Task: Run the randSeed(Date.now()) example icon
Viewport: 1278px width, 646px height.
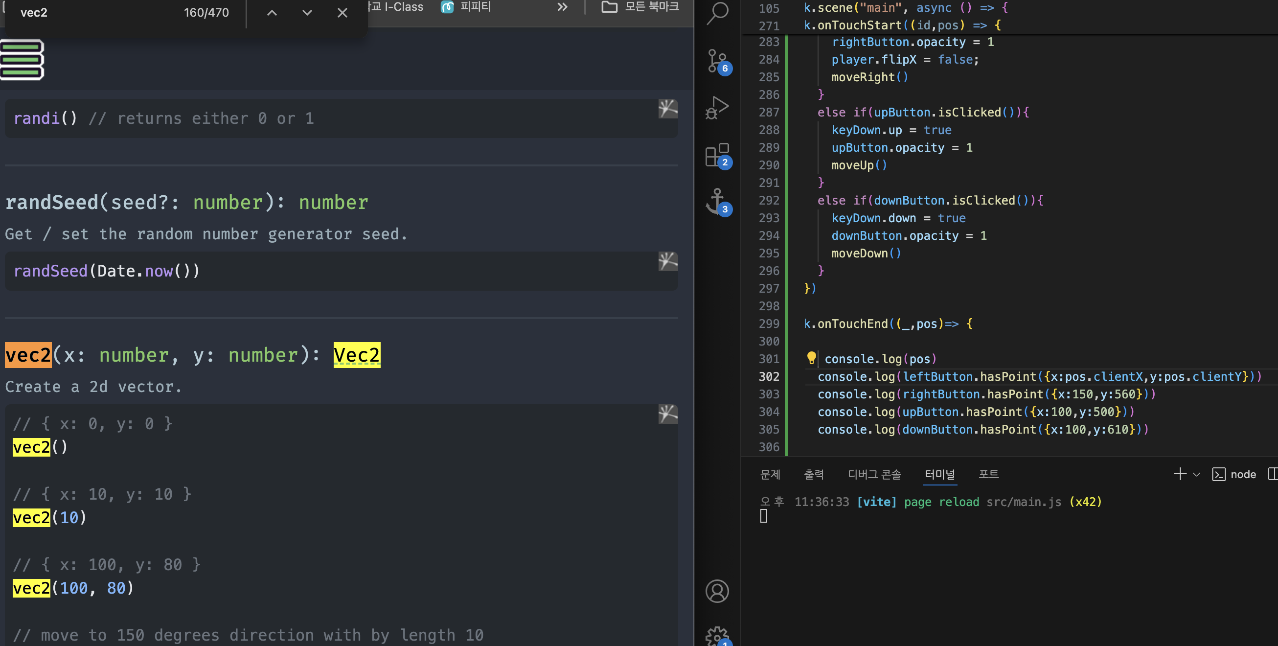Action: tap(668, 261)
